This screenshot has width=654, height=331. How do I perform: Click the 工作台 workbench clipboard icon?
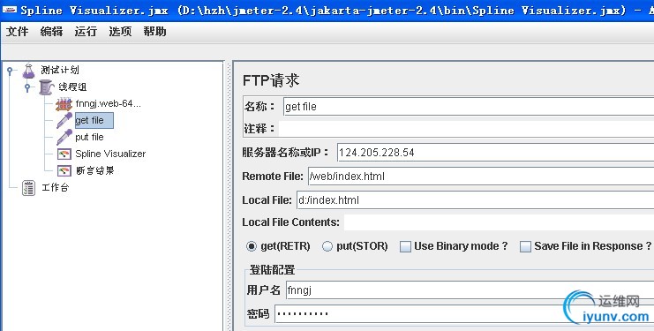click(x=29, y=188)
